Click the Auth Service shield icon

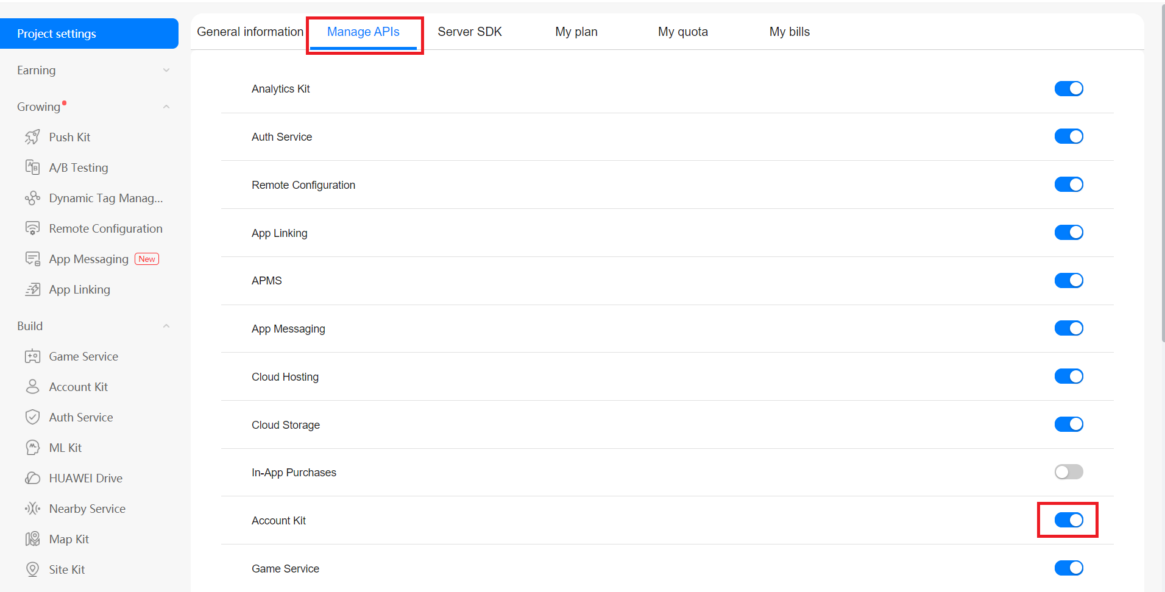32,417
